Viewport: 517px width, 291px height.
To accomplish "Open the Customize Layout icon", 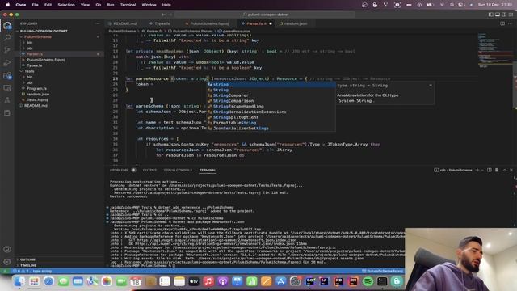I will pyautogui.click(x=511, y=15).
